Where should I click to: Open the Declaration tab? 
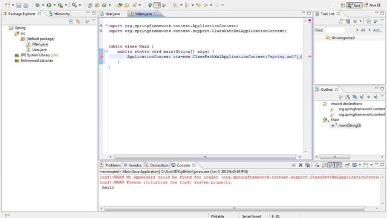(157, 165)
